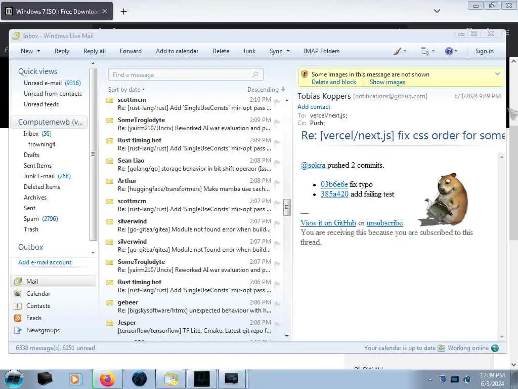Launch Firefox from the taskbar

click(108, 379)
